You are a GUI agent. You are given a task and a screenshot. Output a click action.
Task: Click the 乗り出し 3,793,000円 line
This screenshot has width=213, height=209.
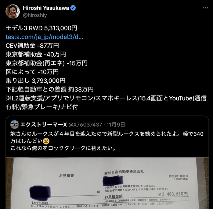pos(36,81)
